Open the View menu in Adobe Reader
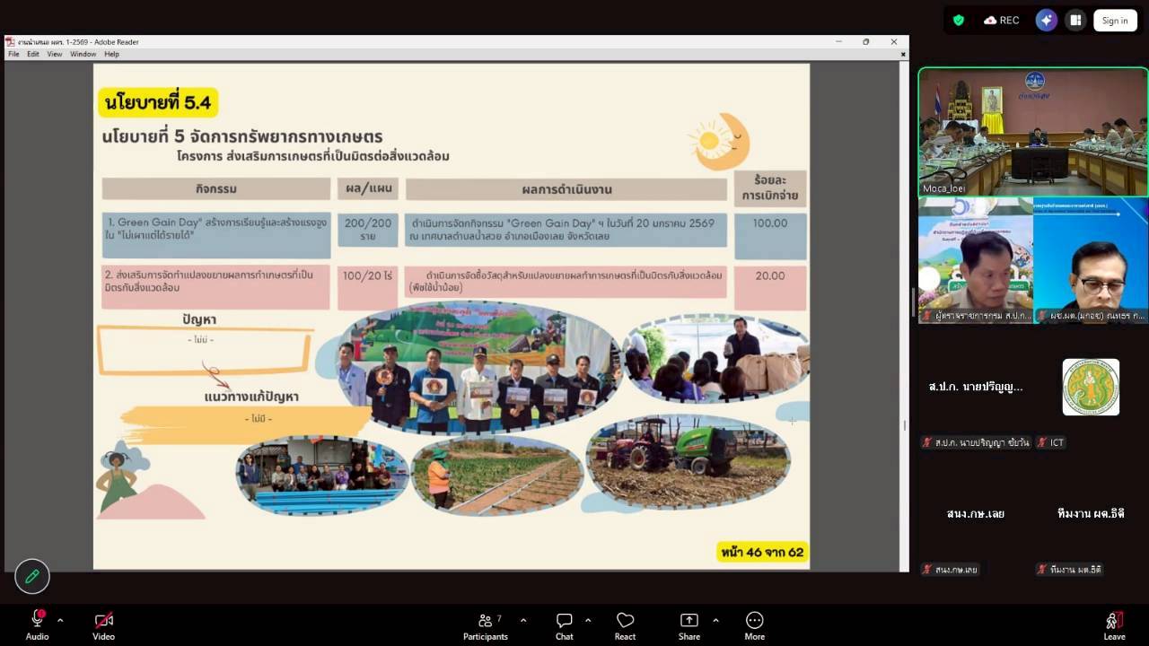The width and height of the screenshot is (1149, 646). click(55, 54)
